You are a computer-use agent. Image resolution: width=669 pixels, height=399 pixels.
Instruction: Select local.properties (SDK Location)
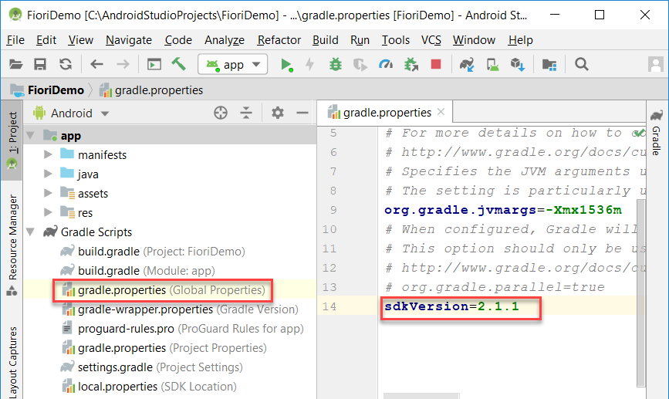[149, 386]
